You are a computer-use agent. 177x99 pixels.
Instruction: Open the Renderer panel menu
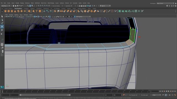[26, 15]
